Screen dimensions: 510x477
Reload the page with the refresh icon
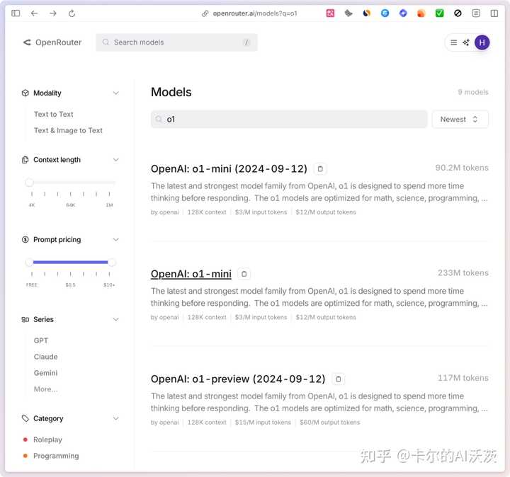(72, 13)
